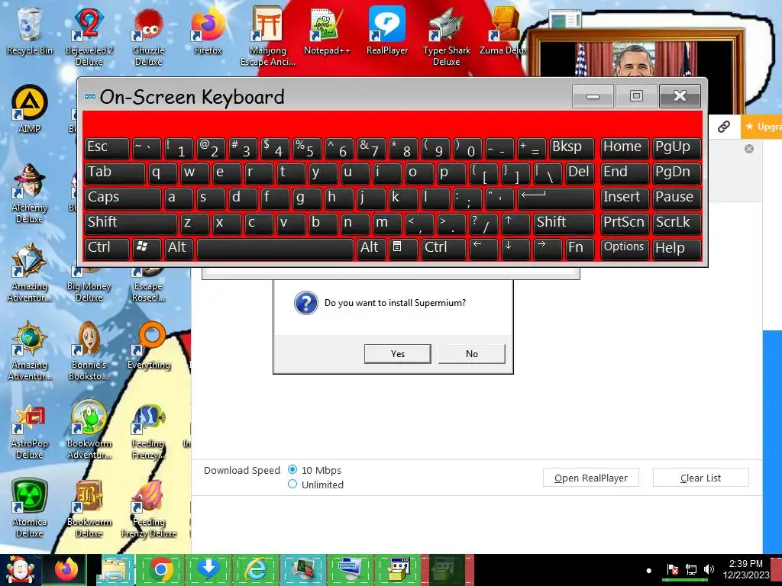Click the Santa Start button
Viewport: 782px width, 586px height.
click(x=20, y=570)
